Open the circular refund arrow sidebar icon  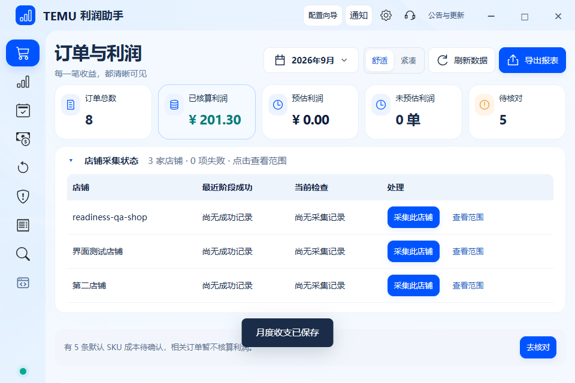point(23,168)
